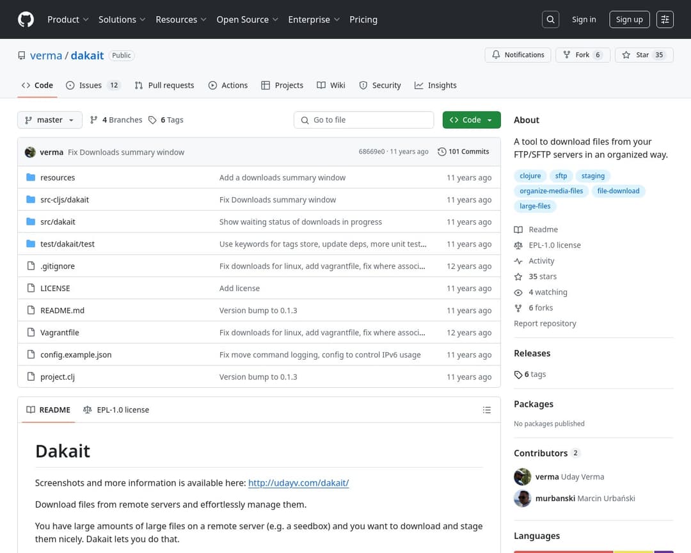This screenshot has width=691, height=553.
Task: Switch to the Issues tab
Action: pos(93,85)
